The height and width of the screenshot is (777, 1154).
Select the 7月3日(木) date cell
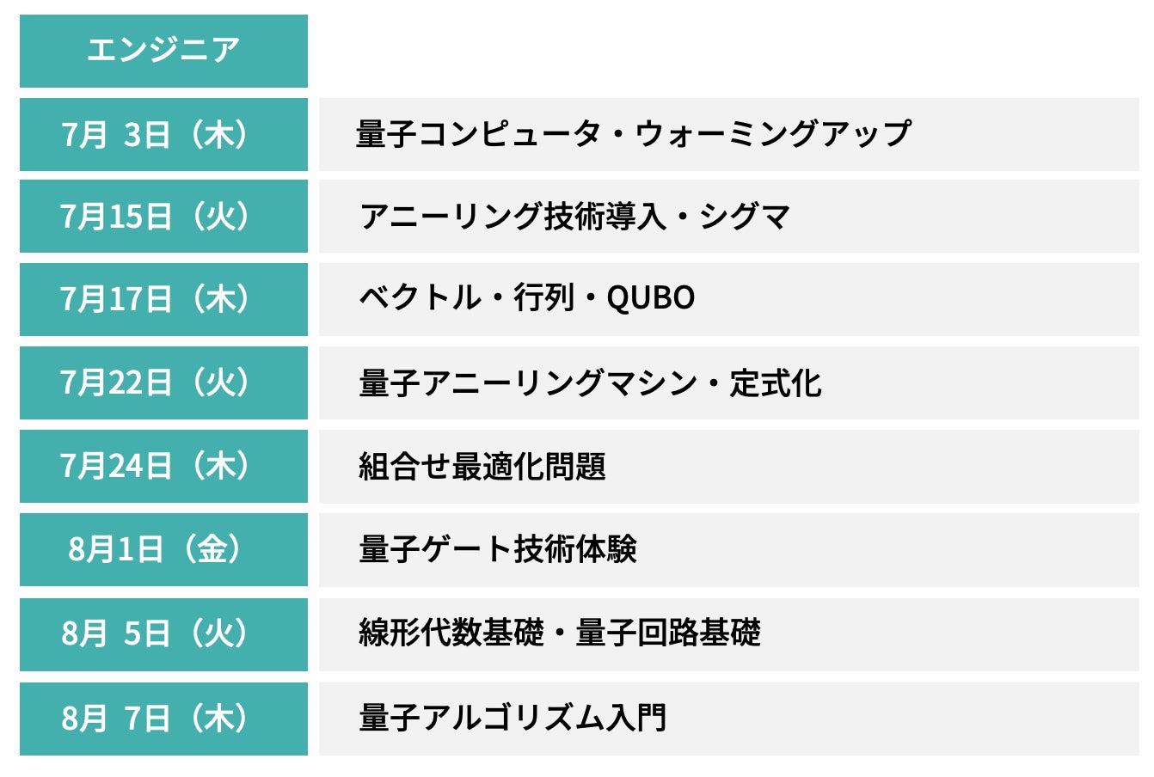(163, 134)
